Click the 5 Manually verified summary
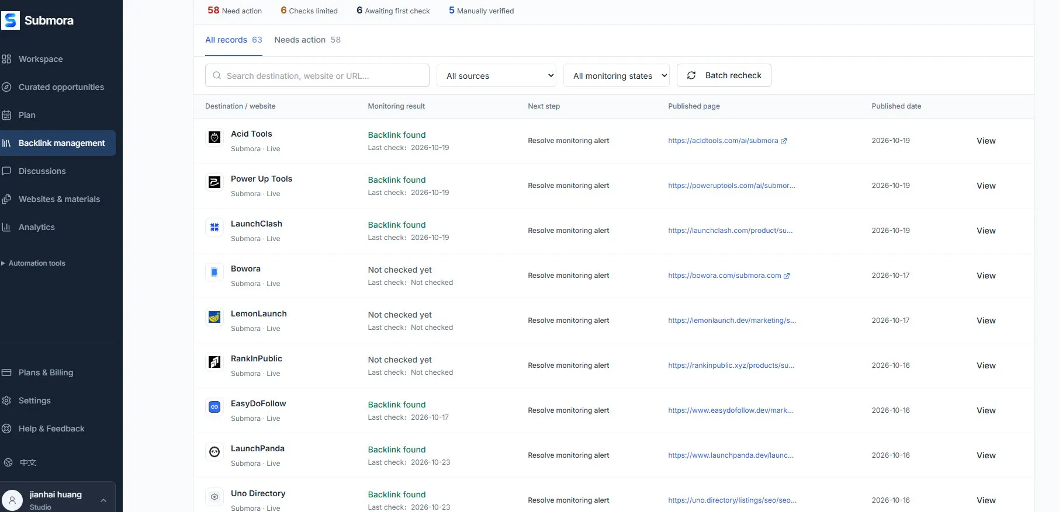1059x512 pixels. pyautogui.click(x=482, y=11)
